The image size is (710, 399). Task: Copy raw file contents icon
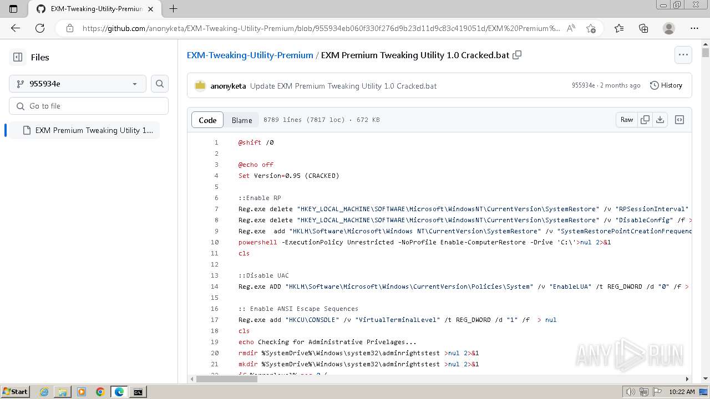645,120
